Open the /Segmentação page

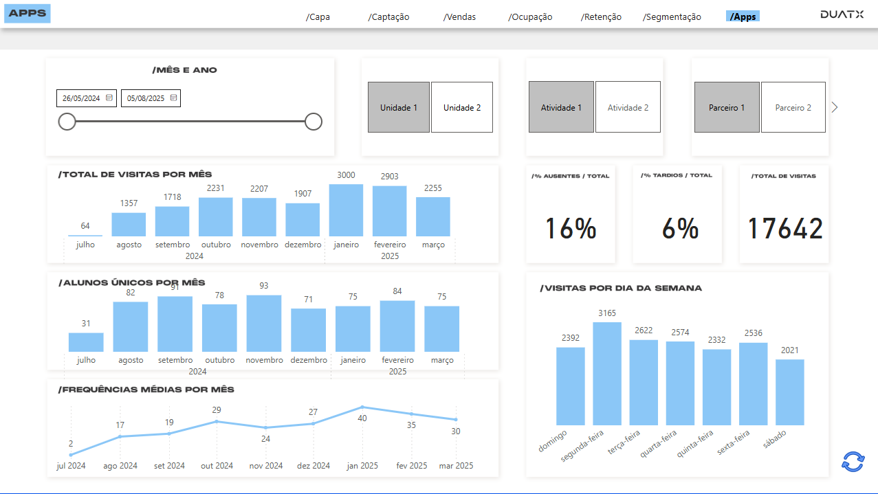(x=672, y=16)
